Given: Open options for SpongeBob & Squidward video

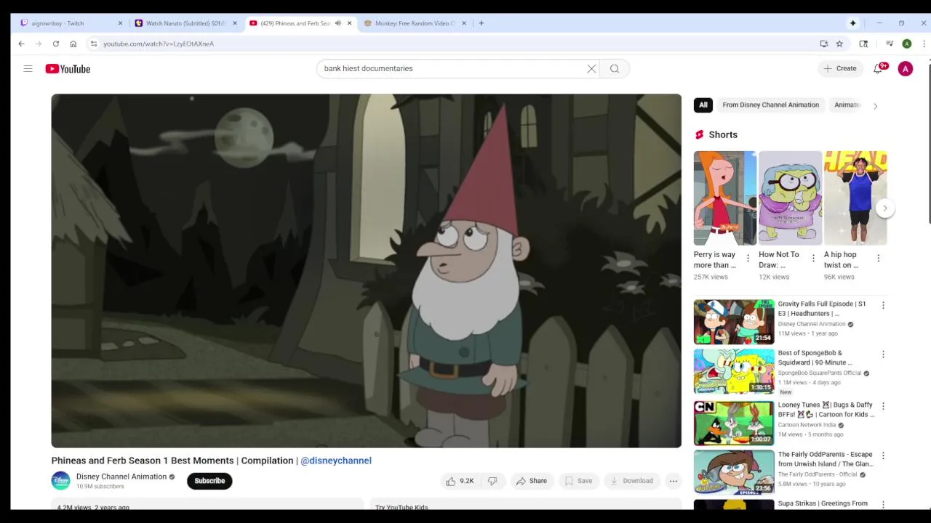Looking at the screenshot, I should (x=883, y=354).
